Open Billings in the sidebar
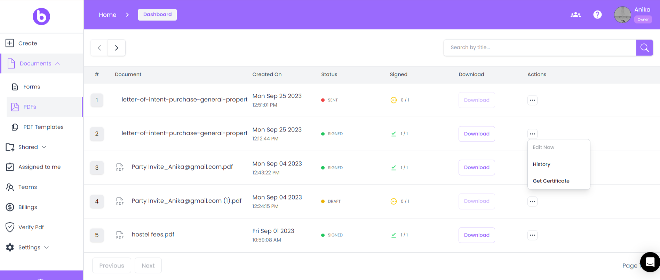Screen dimensions: 660x280 [x=27, y=207]
